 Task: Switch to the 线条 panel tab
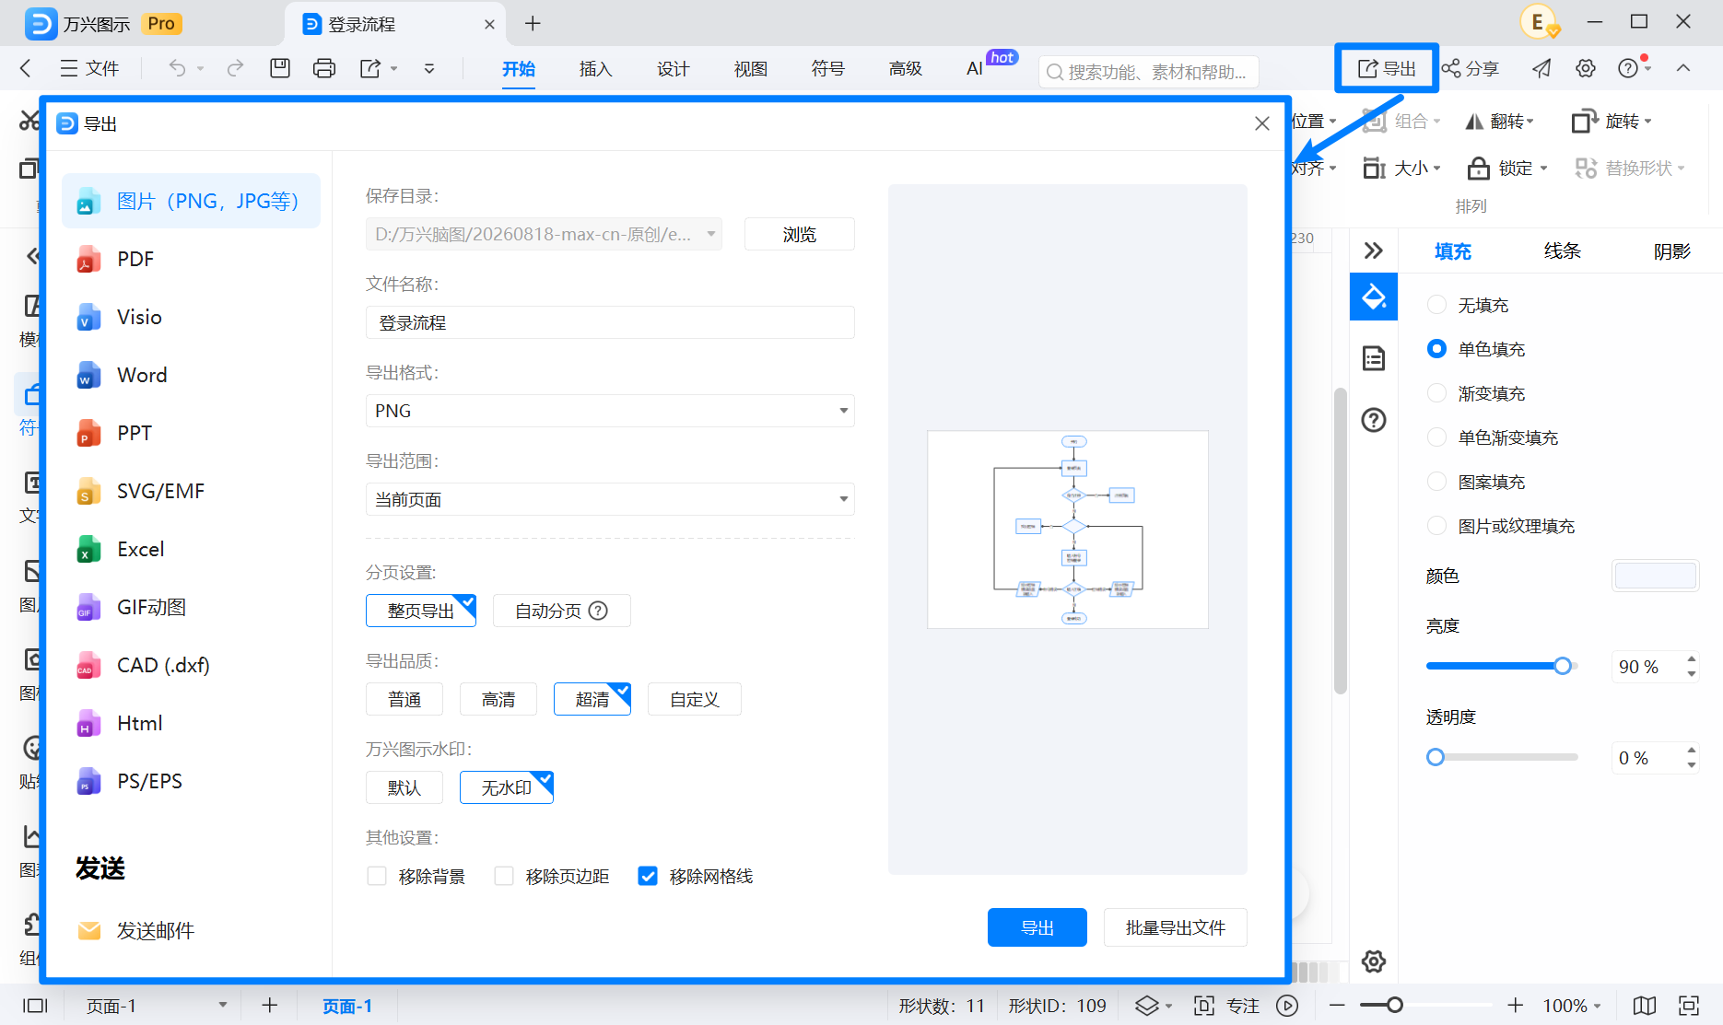tap(1562, 250)
